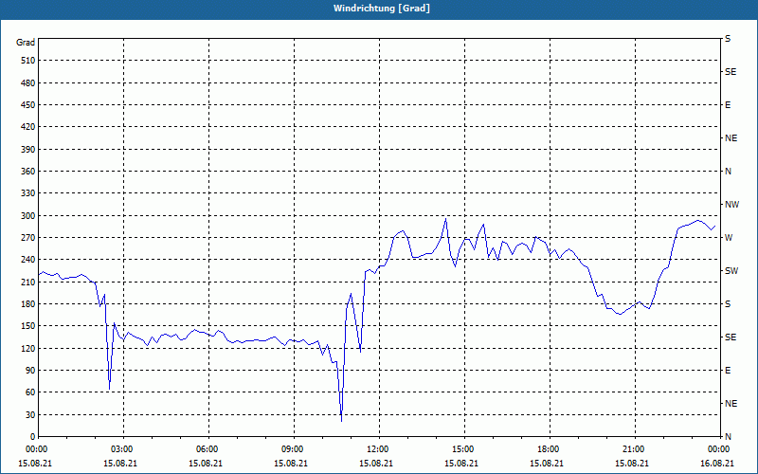Select the 300 y-axis value

[27, 216]
